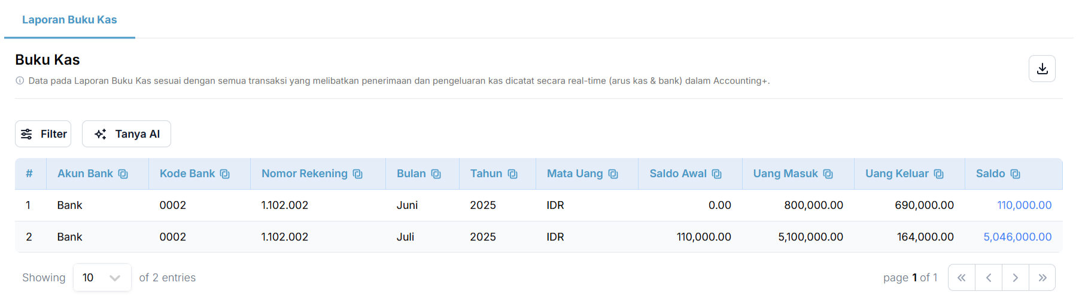
Task: Click the 110,000.00 Saldo Awal value in Juli row
Action: [704, 237]
